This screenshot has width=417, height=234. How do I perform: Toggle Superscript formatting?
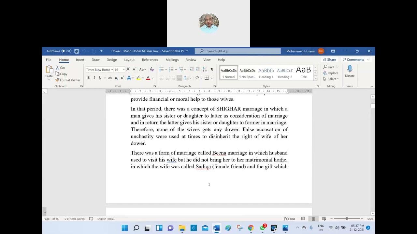pos(122,78)
